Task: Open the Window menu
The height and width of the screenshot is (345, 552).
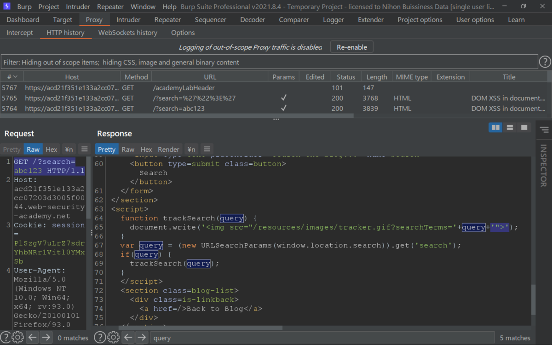Action: [x=143, y=6]
